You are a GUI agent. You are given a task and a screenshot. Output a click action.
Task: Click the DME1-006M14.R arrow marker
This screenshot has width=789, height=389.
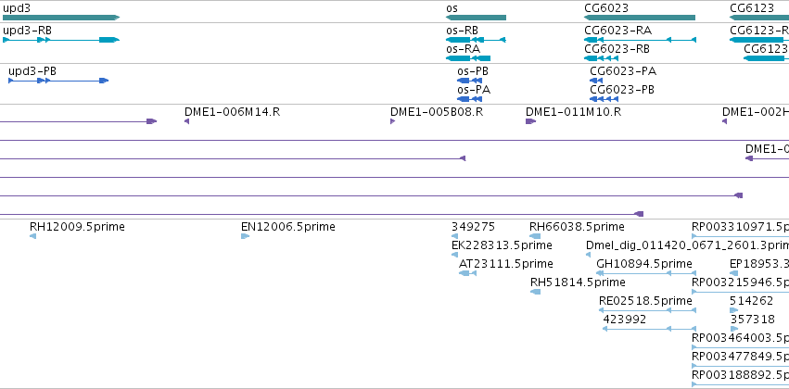(186, 121)
